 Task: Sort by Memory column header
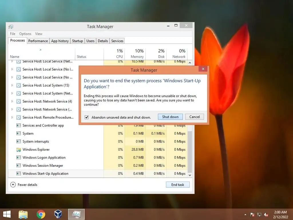pos(135,54)
